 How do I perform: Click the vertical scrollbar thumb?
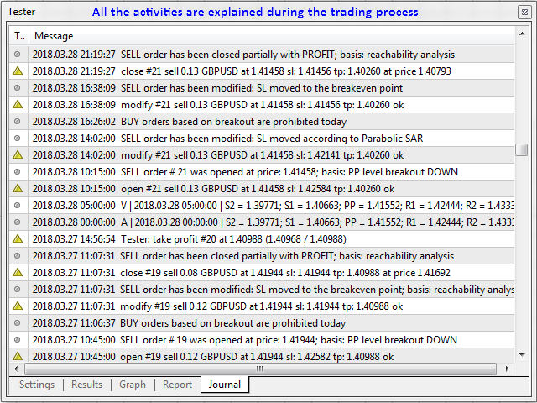click(522, 149)
